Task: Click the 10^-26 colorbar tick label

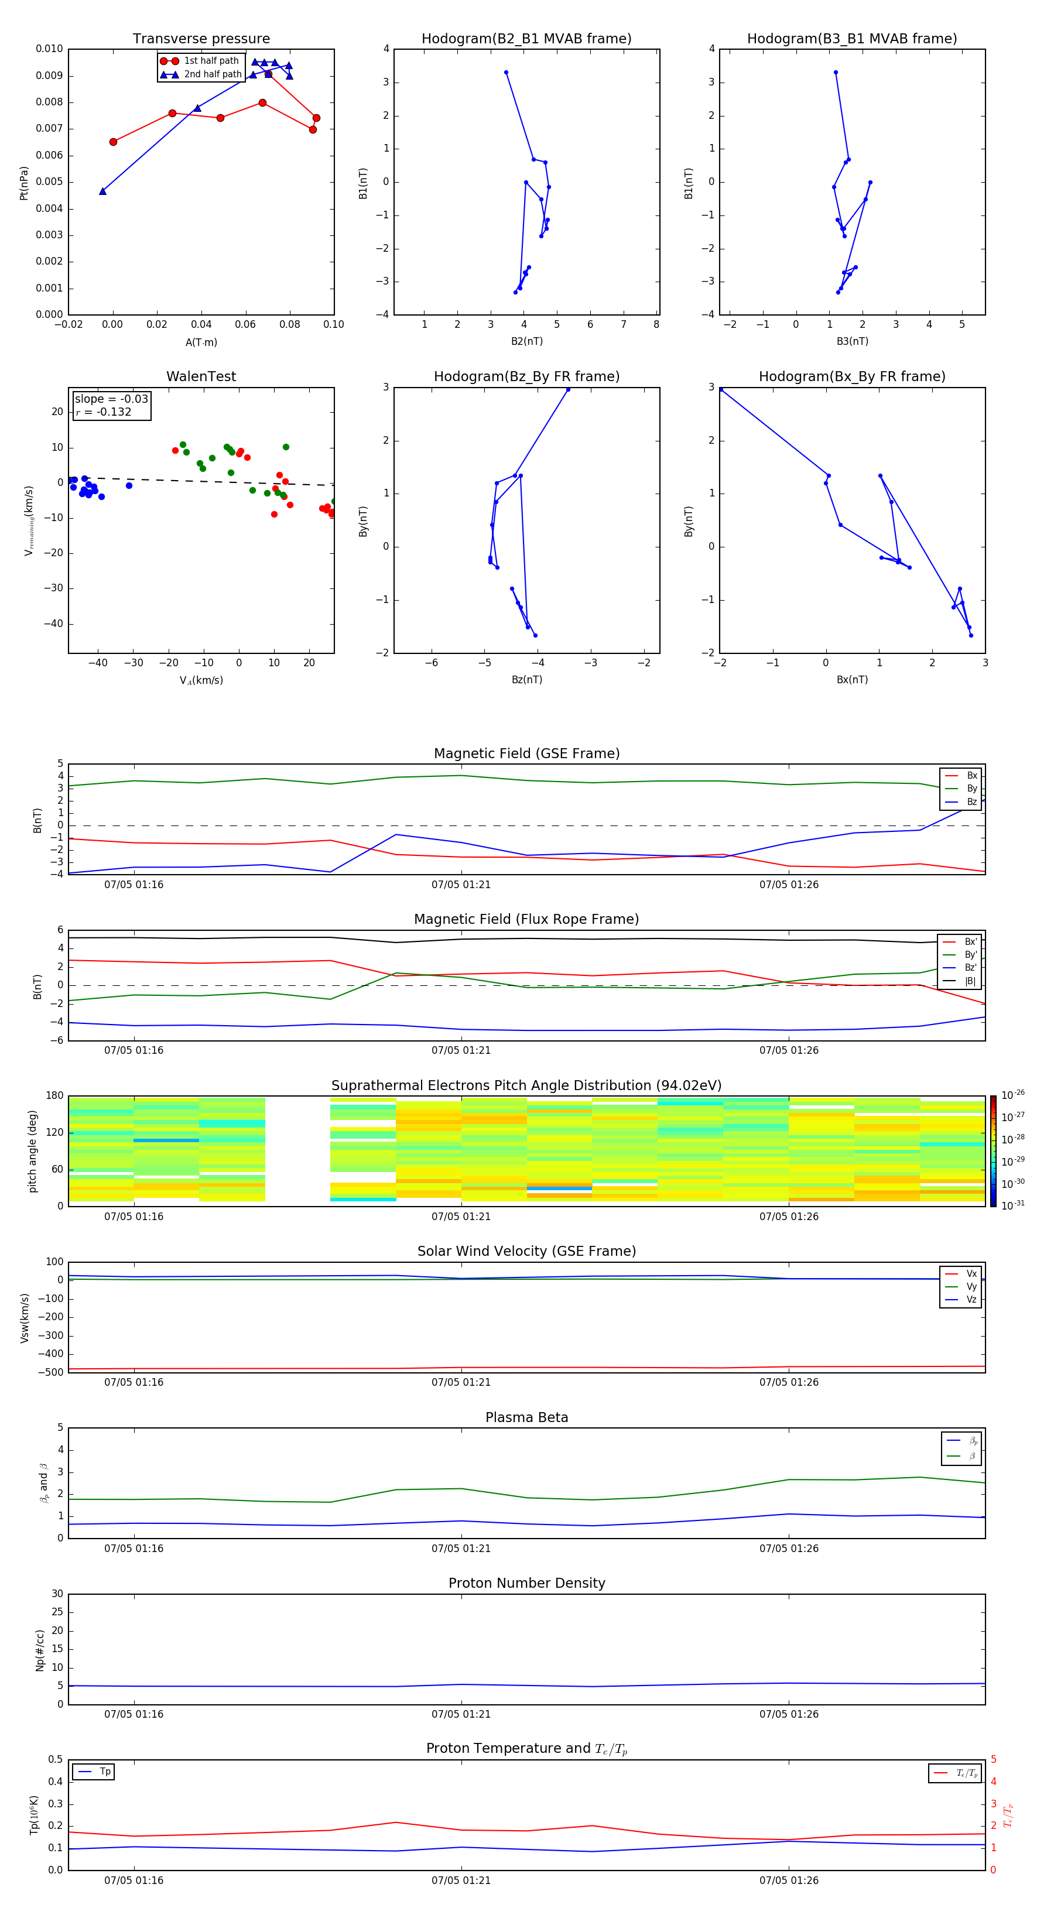Action: (1013, 1095)
